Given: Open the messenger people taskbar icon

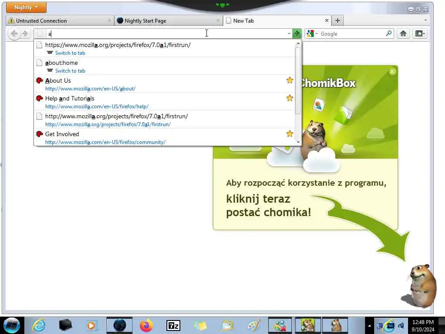Looking at the screenshot, I should (280, 325).
